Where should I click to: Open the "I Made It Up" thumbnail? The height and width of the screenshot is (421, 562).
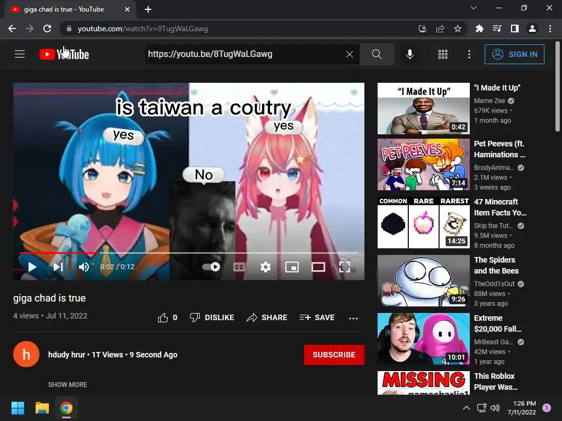pyautogui.click(x=423, y=109)
